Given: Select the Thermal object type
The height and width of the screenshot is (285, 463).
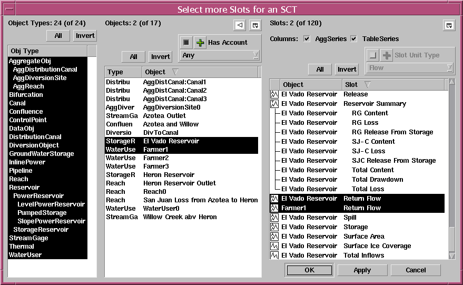Looking at the screenshot, I should click(47, 247).
